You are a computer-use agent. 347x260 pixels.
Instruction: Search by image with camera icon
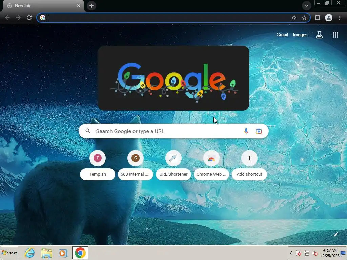point(259,131)
